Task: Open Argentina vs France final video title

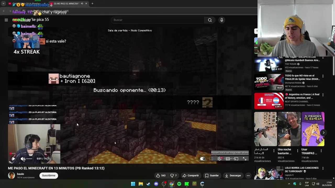Action: click(x=302, y=96)
